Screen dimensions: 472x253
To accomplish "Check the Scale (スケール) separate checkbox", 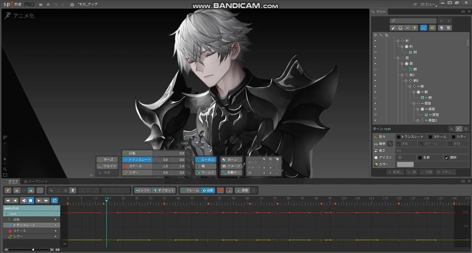I will (431, 137).
